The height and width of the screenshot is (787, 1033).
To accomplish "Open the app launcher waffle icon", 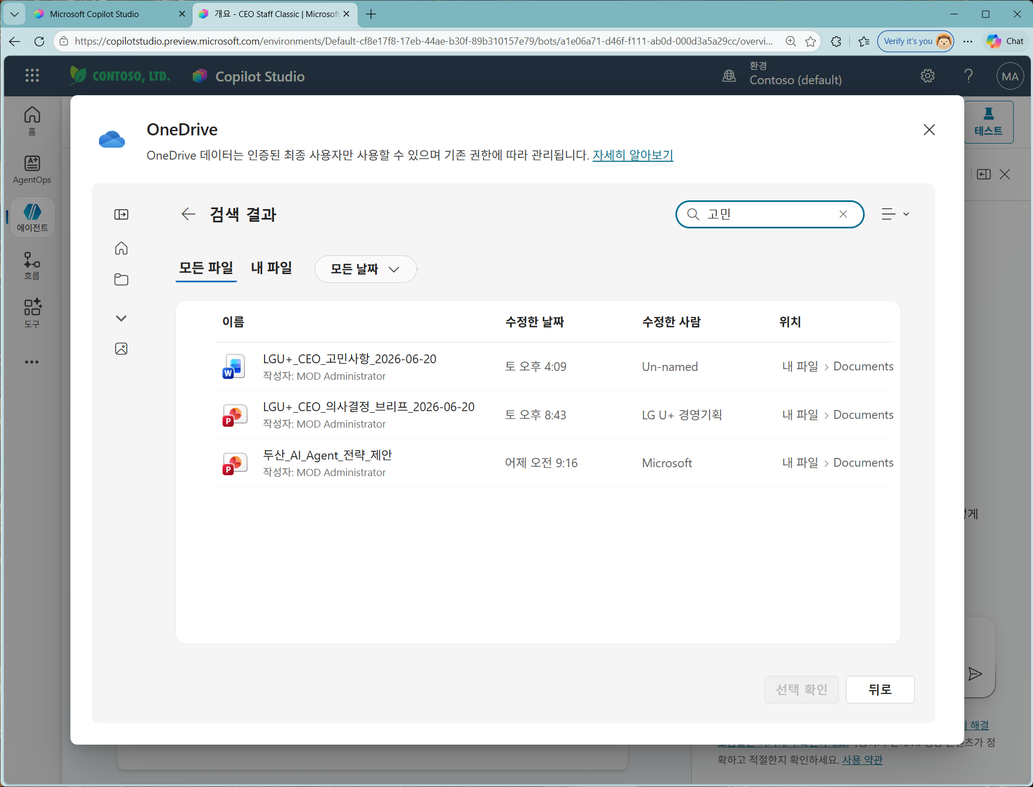I will (32, 76).
